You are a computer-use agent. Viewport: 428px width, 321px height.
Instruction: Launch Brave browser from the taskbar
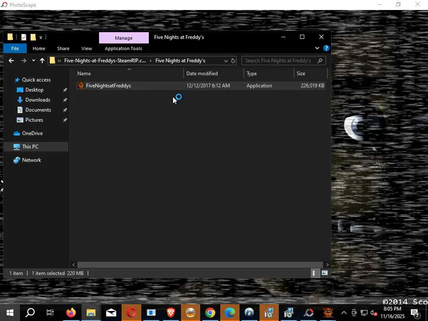[x=171, y=313]
